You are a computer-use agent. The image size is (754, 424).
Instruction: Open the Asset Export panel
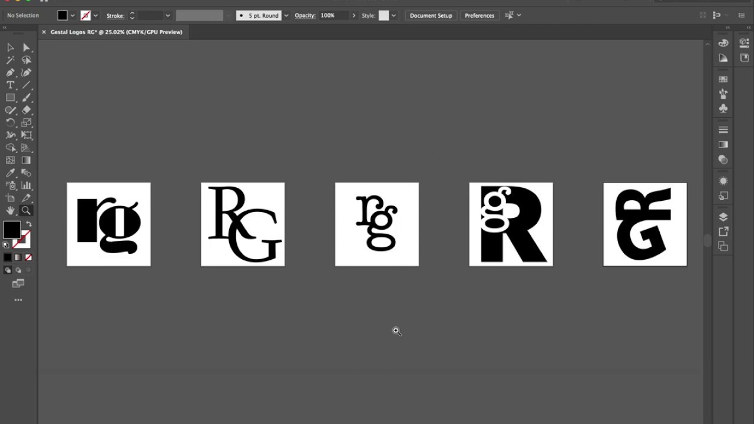point(723,231)
